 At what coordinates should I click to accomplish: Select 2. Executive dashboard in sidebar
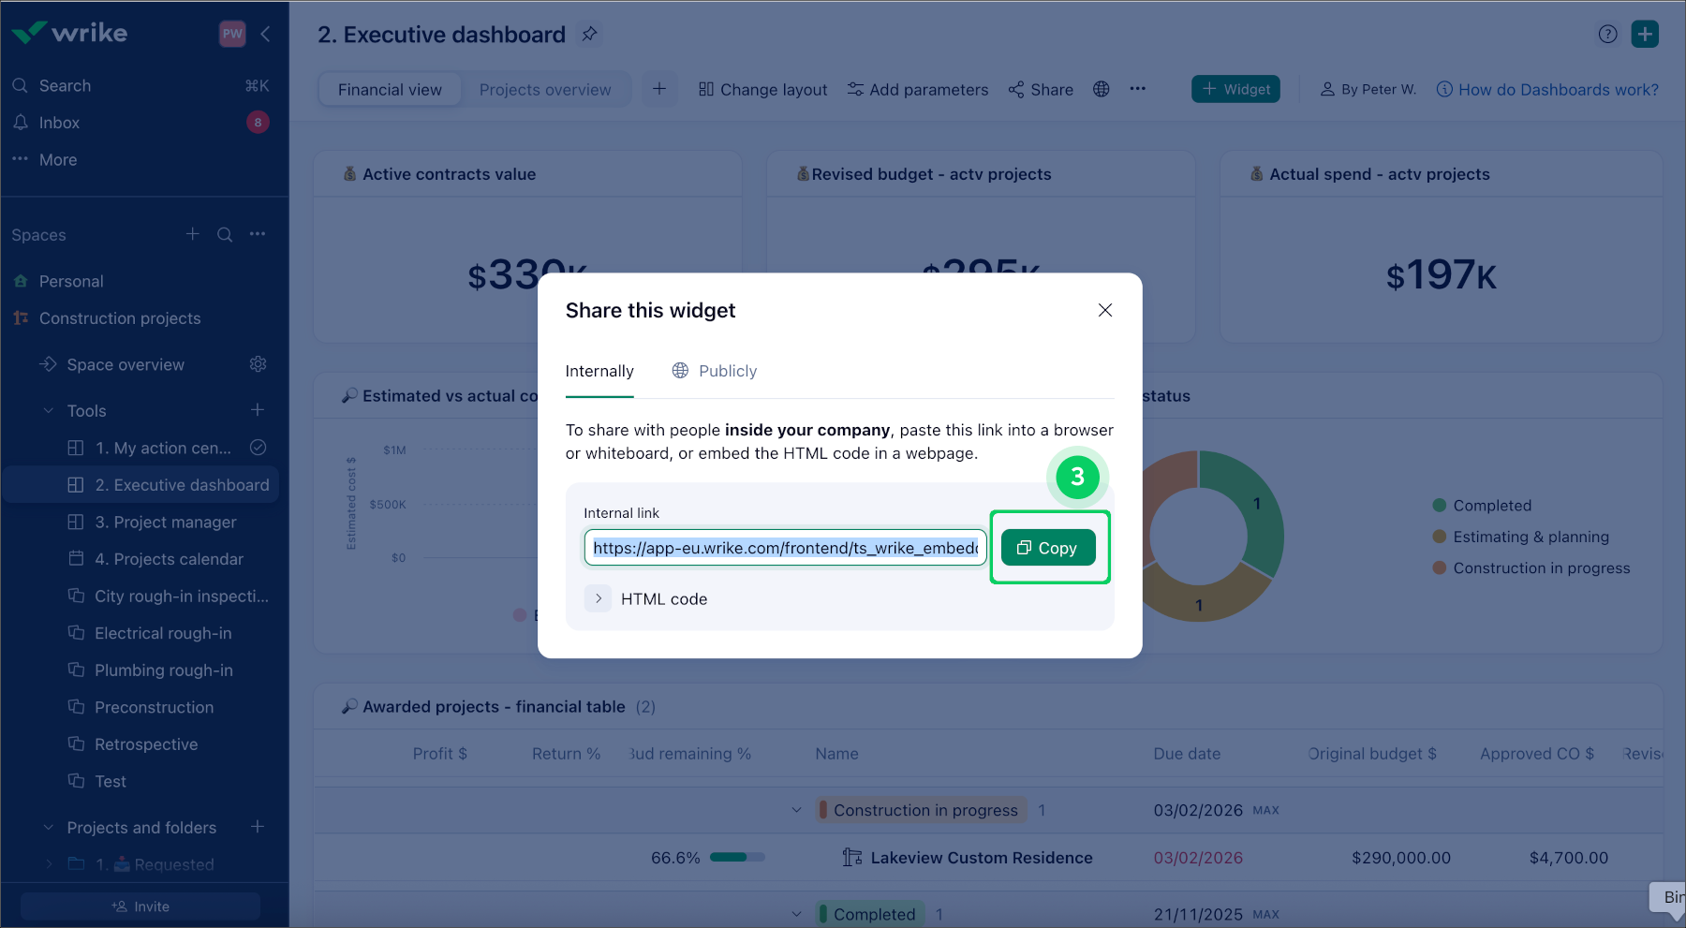pos(141,485)
